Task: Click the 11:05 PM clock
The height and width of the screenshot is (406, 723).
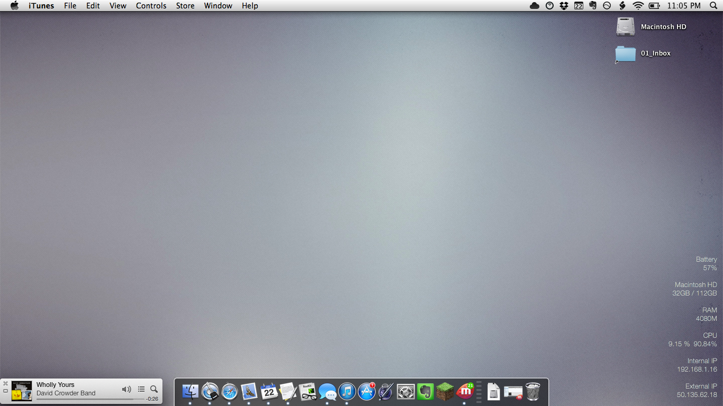Action: click(684, 6)
